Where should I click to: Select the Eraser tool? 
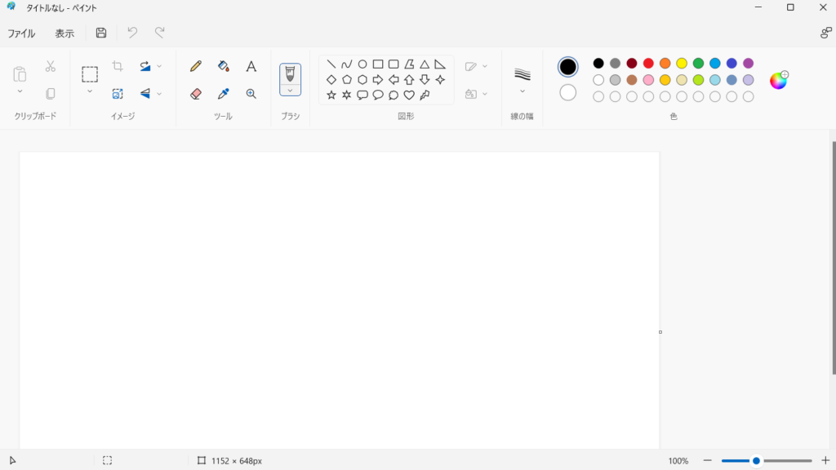[196, 94]
